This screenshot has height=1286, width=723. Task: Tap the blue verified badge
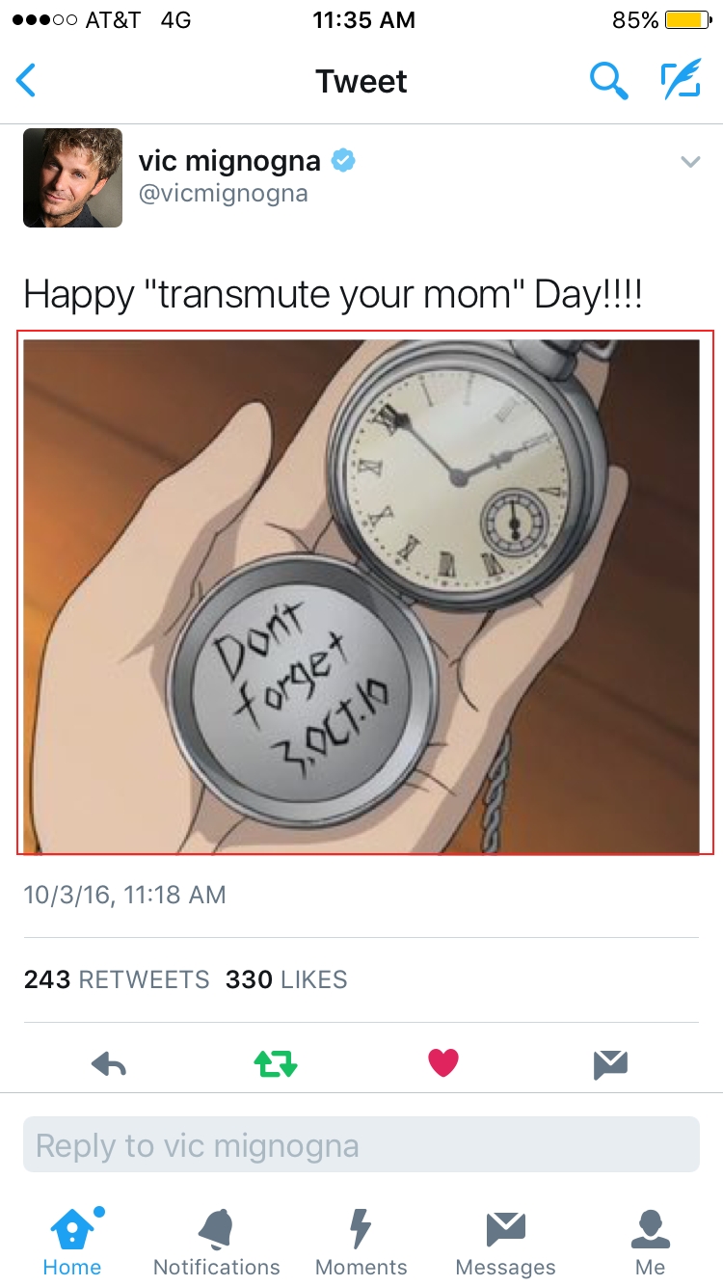(x=343, y=161)
